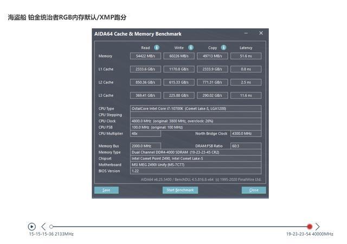This screenshot has height=244, width=347.
Task: Minimize the AIDA64 benchmark window
Action: click(x=246, y=33)
